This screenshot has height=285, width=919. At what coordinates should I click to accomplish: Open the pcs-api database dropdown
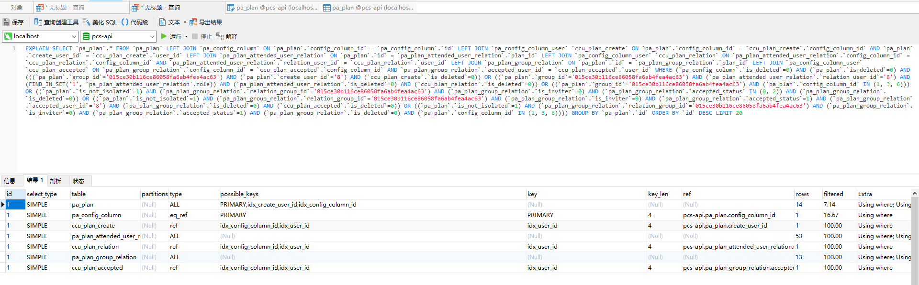tap(152, 36)
